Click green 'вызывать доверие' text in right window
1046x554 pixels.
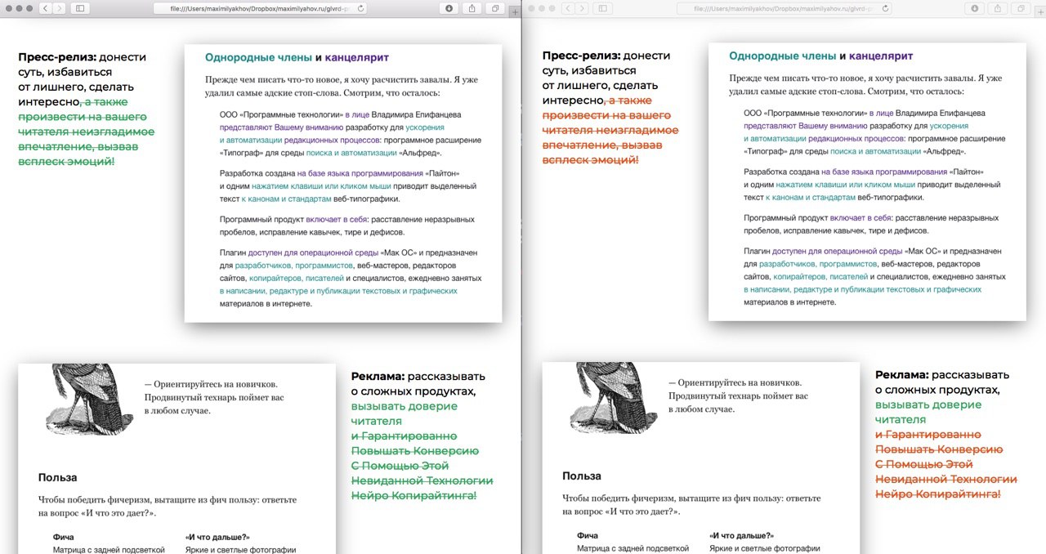coord(928,404)
